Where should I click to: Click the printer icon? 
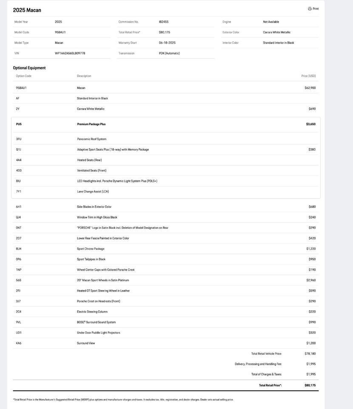310,9
